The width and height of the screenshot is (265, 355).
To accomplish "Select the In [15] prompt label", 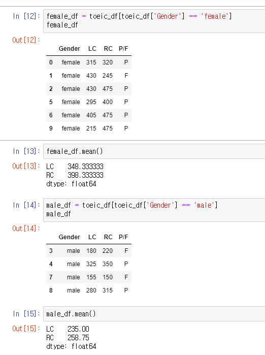I will click(x=26, y=314).
